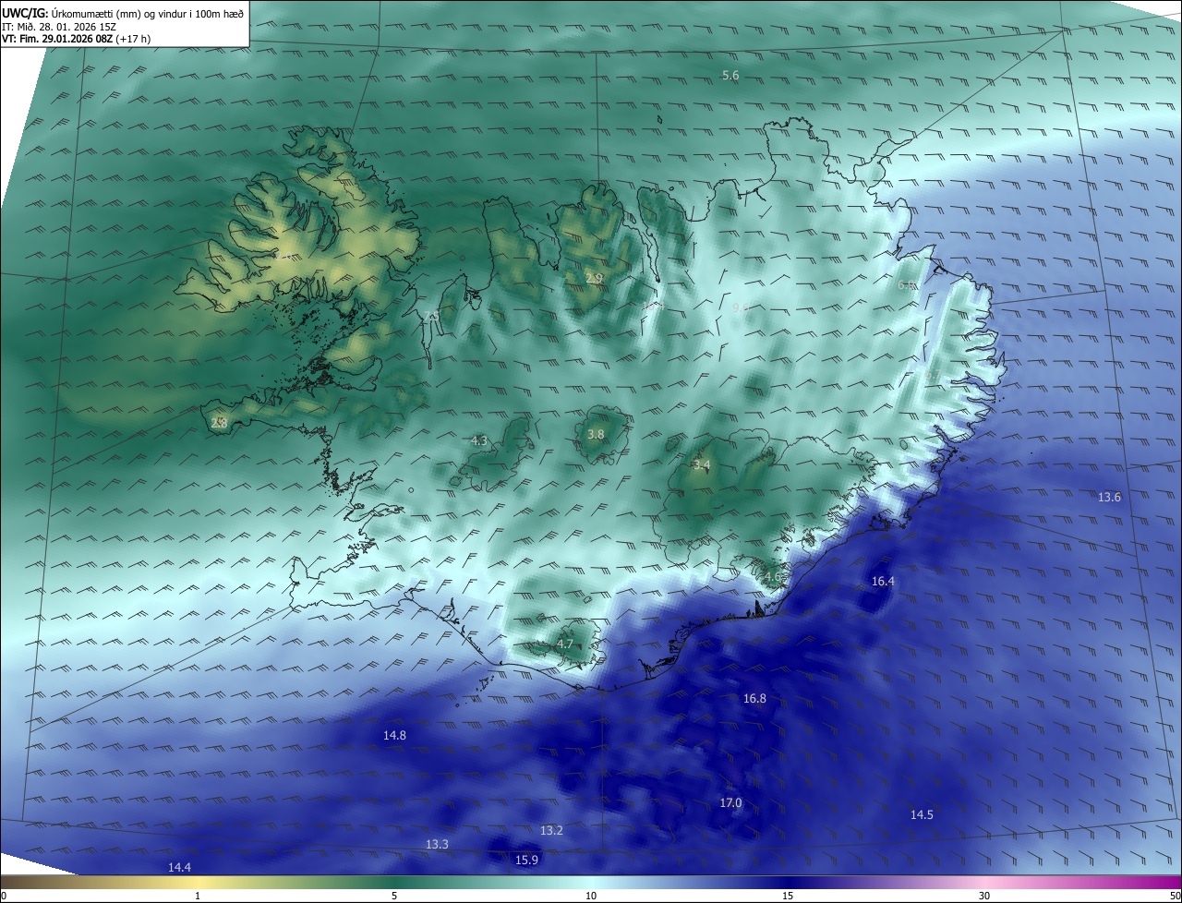Click the 50 label on the color scale
The image size is (1182, 903).
click(1175, 896)
